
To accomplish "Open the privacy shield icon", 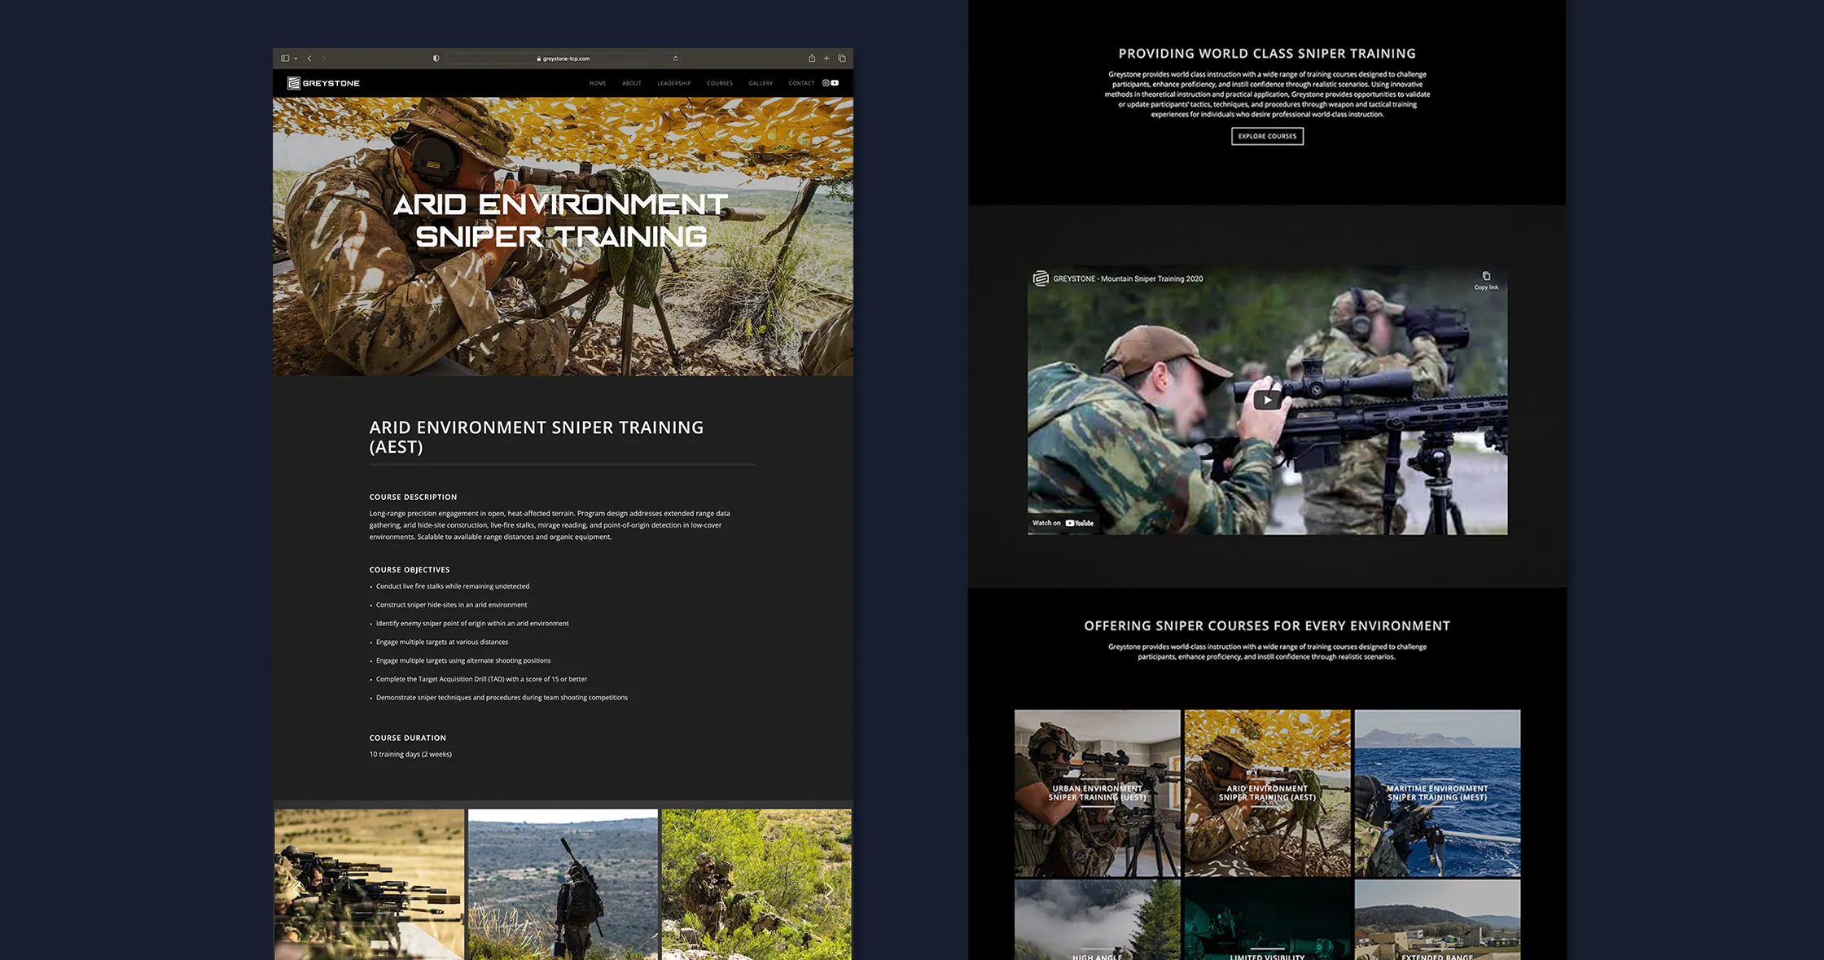I will point(436,59).
